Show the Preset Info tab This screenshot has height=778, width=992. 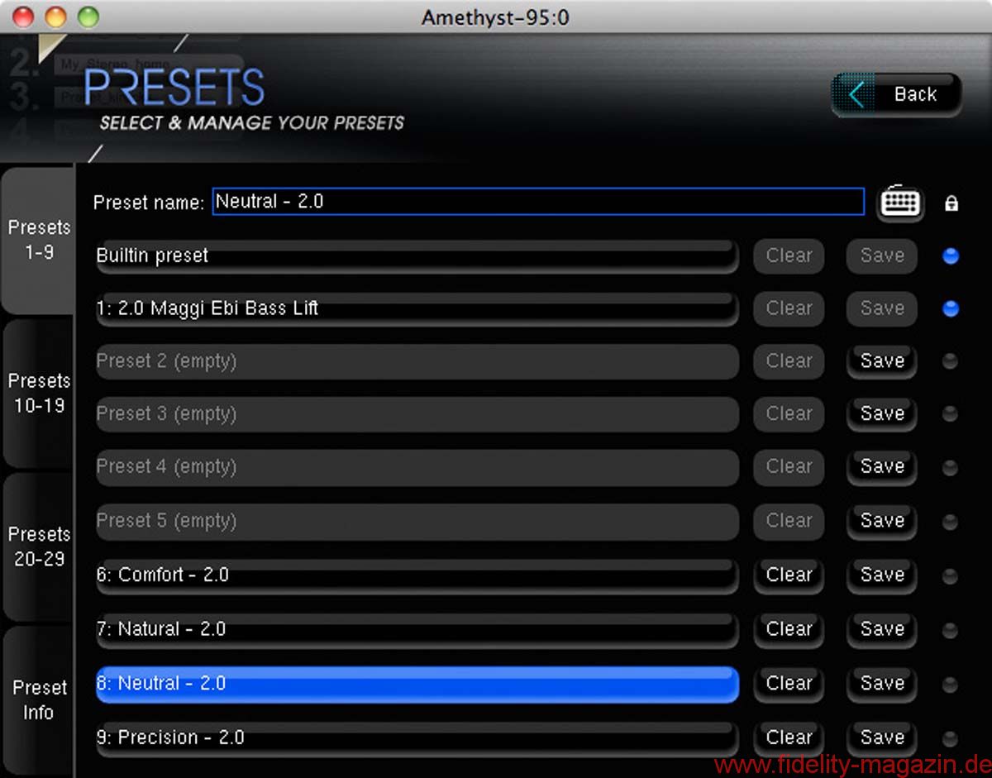[38, 699]
